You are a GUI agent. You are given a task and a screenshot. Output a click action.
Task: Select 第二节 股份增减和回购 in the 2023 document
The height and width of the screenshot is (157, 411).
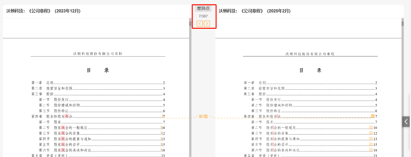pos(102,105)
